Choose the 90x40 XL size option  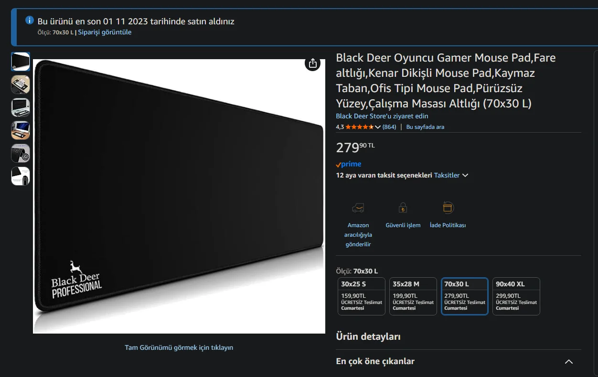click(516, 296)
